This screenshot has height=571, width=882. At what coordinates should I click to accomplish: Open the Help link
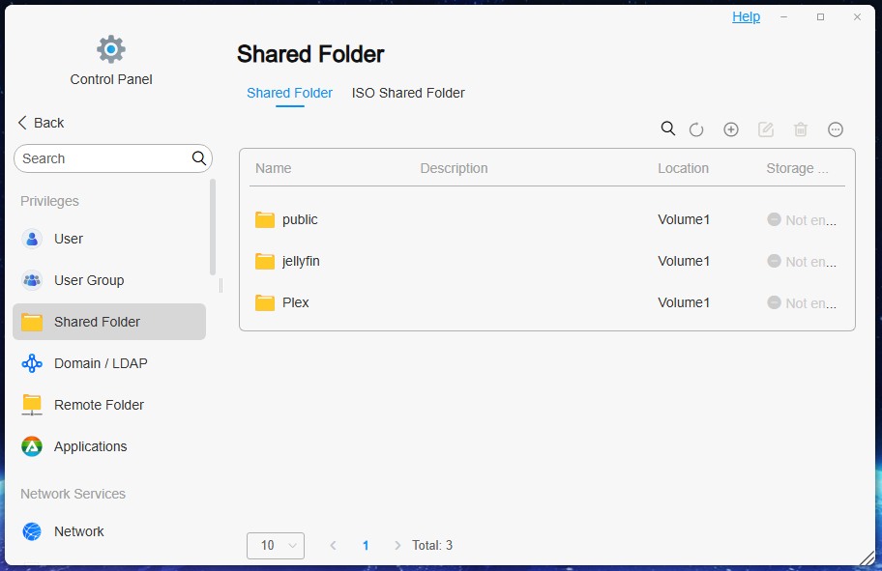746,16
